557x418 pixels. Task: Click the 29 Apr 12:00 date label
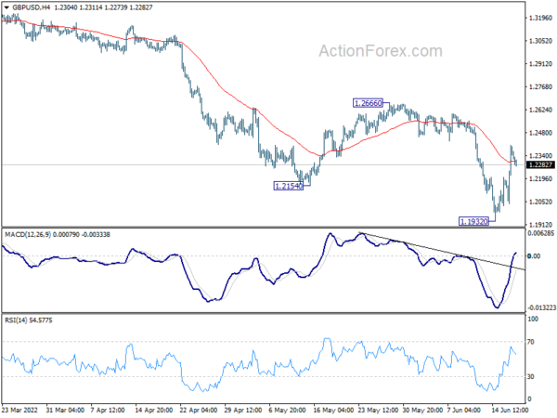point(243,411)
